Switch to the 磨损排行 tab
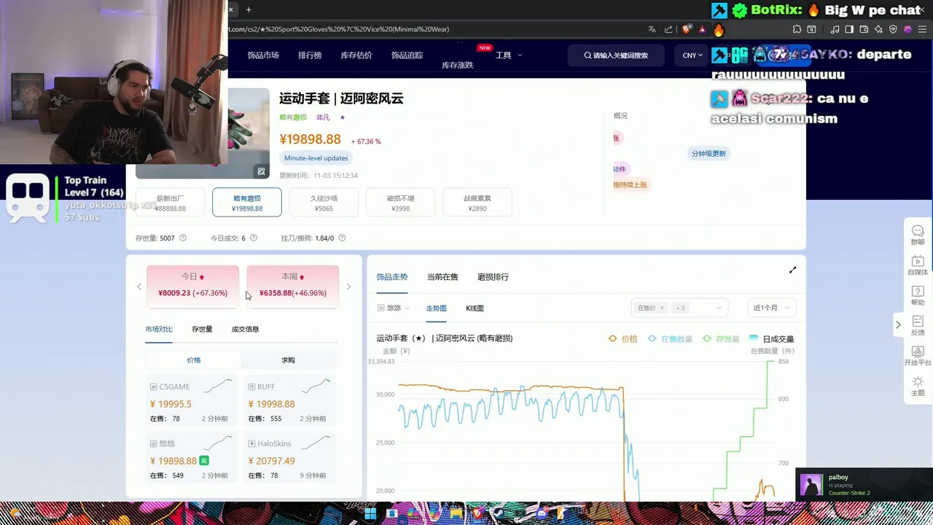The image size is (933, 525). [493, 277]
